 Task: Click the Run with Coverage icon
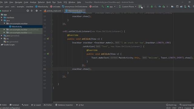(x=156, y=7)
